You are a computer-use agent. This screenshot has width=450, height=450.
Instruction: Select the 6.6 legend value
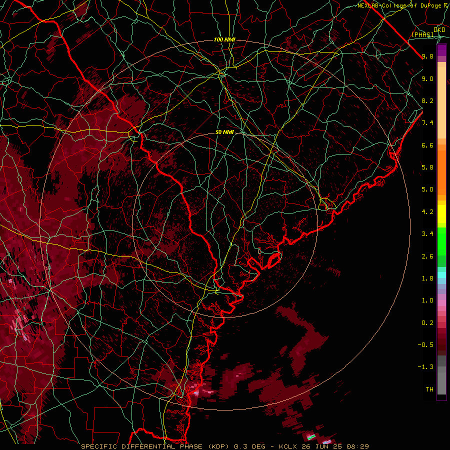click(x=427, y=145)
